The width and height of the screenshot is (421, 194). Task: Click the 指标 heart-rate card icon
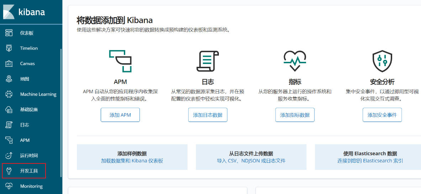(x=295, y=61)
